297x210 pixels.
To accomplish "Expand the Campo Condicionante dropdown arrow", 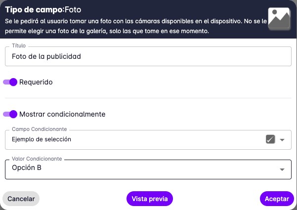I will [283, 140].
